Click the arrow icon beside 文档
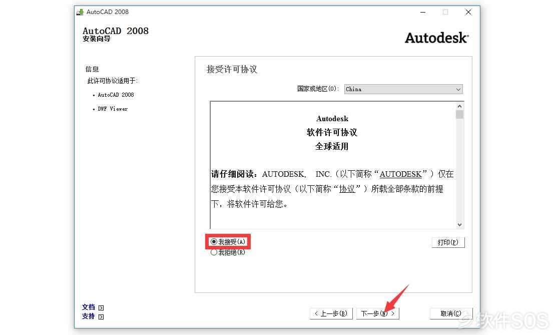Screen dimensions: 557x335 (x=101, y=308)
